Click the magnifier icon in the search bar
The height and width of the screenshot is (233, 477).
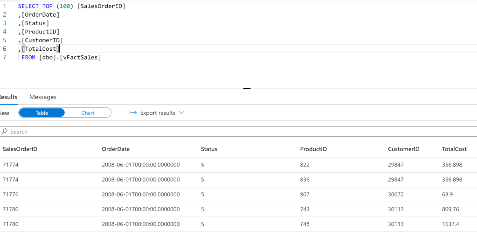click(x=4, y=132)
